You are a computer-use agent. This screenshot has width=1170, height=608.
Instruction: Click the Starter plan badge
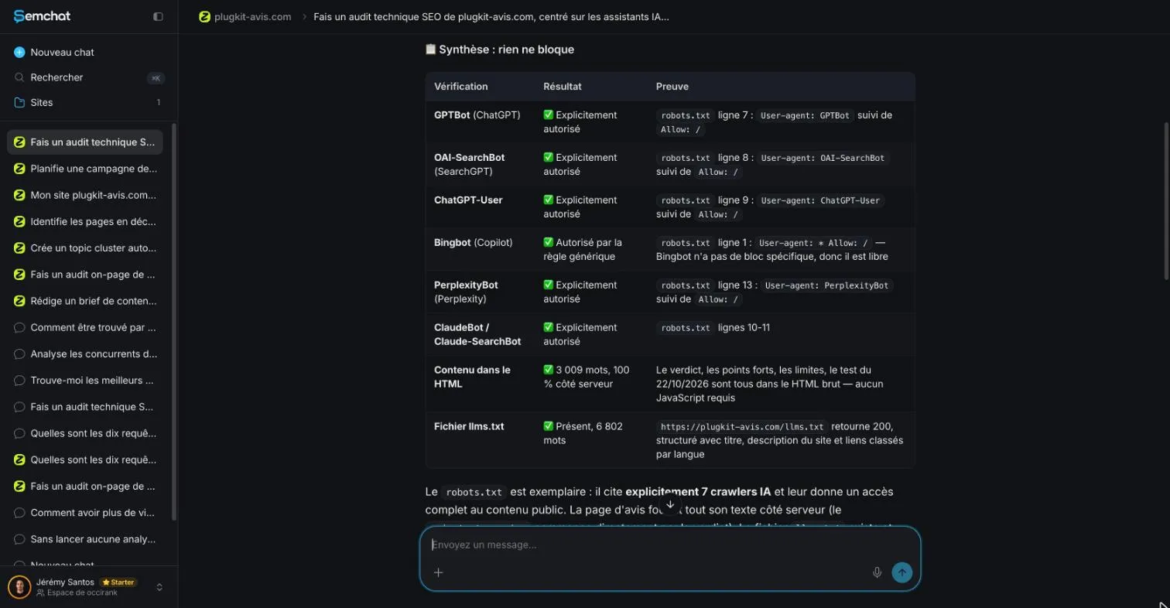click(119, 582)
